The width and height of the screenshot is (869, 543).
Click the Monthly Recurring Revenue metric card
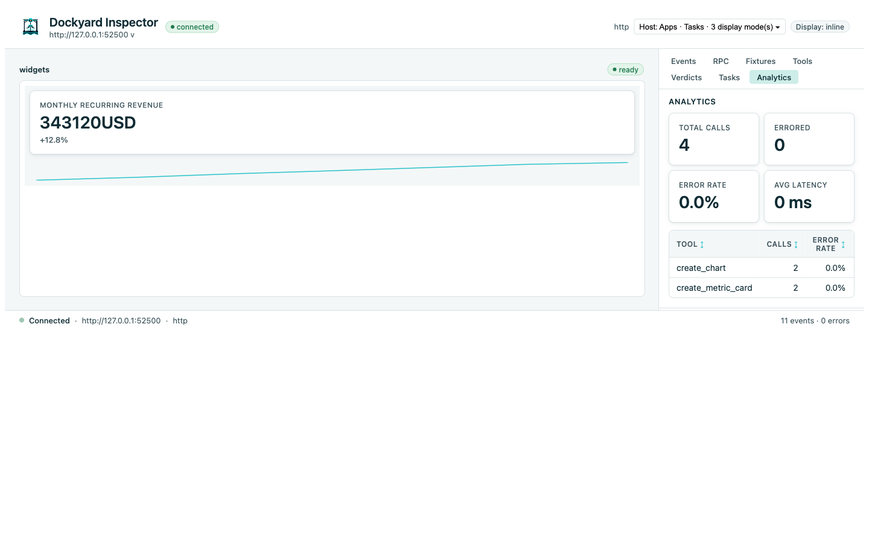click(x=332, y=122)
